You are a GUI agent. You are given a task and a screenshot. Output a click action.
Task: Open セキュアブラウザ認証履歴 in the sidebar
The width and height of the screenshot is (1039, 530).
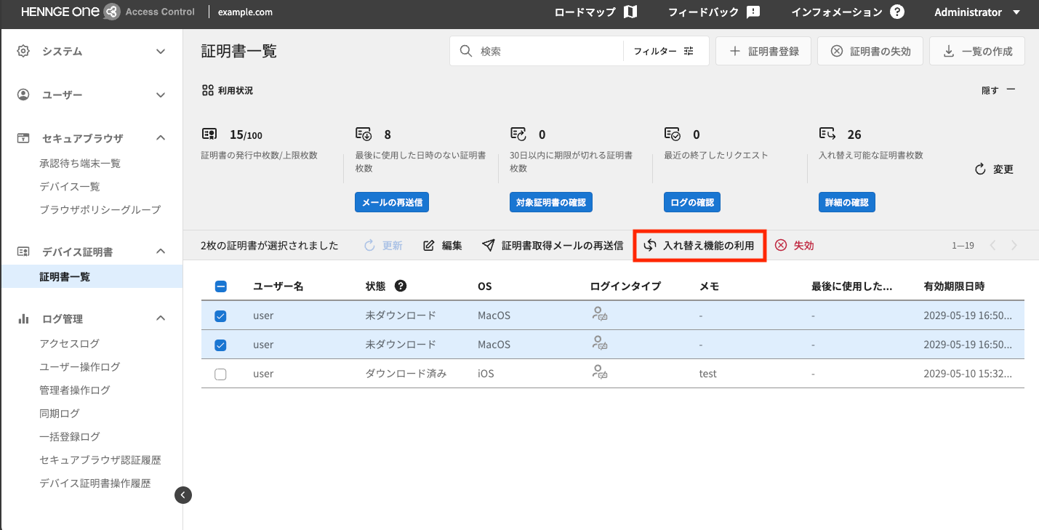100,459
